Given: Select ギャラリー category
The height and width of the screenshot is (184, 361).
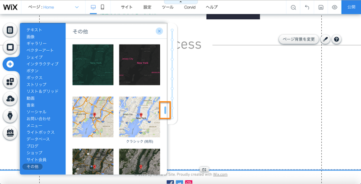Looking at the screenshot, I should click(37, 43).
